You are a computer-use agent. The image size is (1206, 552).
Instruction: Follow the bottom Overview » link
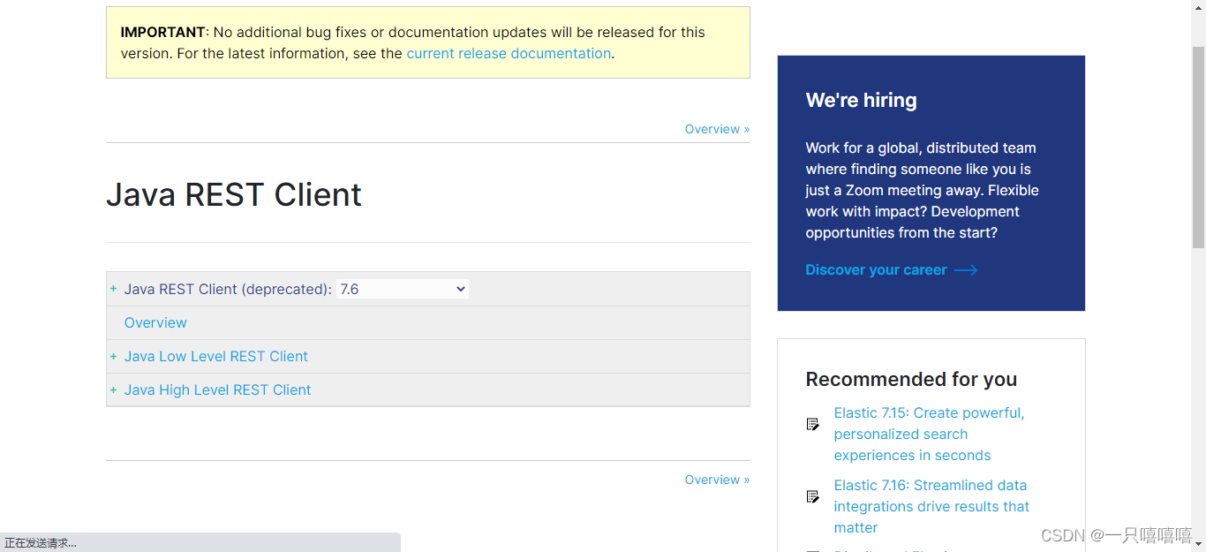click(717, 480)
